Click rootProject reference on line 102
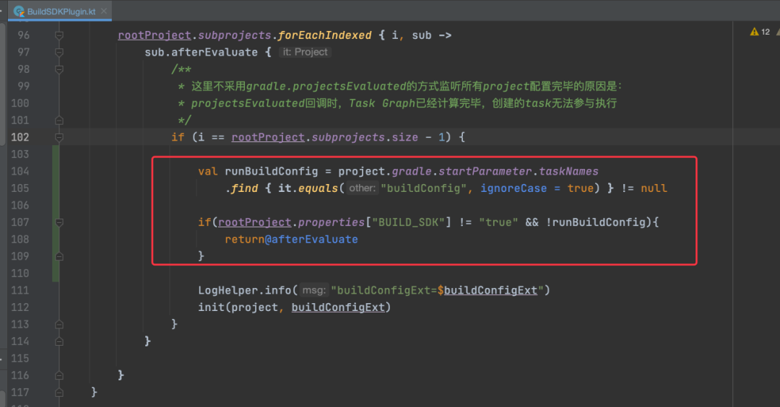This screenshot has width=780, height=407. tap(268, 137)
